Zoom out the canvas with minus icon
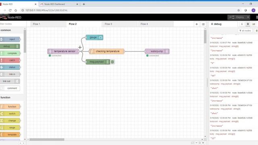 click(x=196, y=143)
